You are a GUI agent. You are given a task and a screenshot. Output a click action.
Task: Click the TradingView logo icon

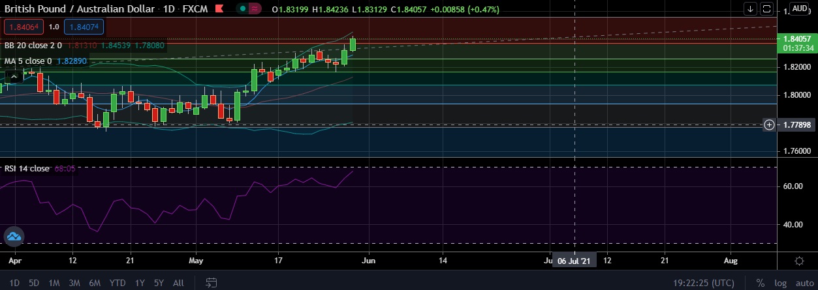[14, 237]
